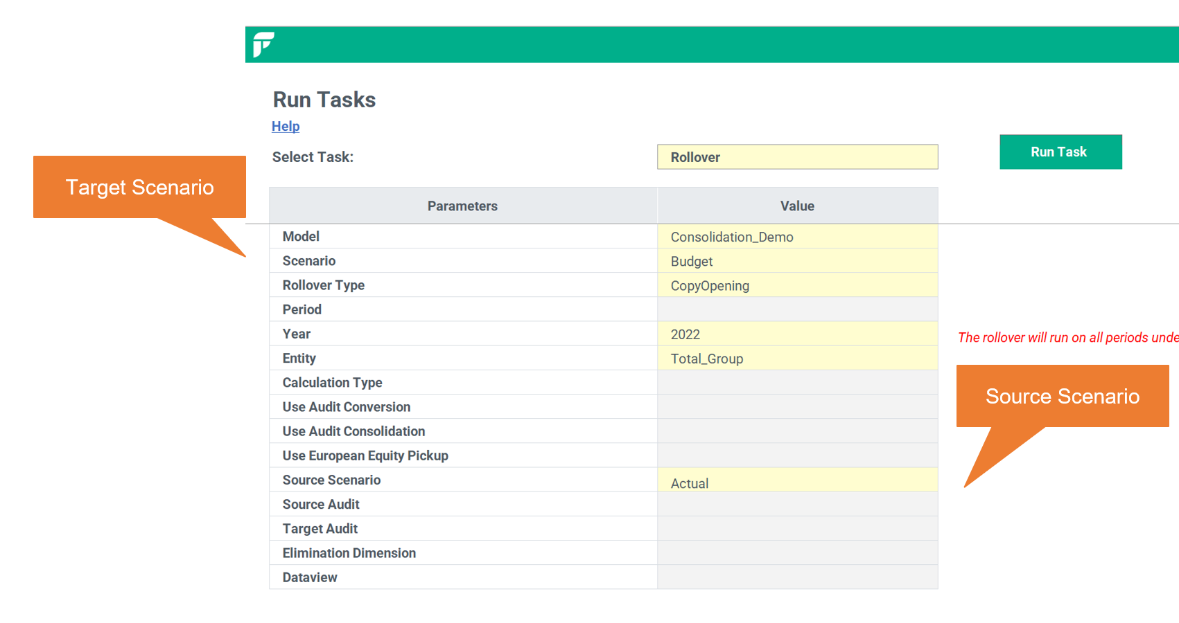Click the Run Tasks page title
This screenshot has width=1179, height=623.
[x=324, y=100]
